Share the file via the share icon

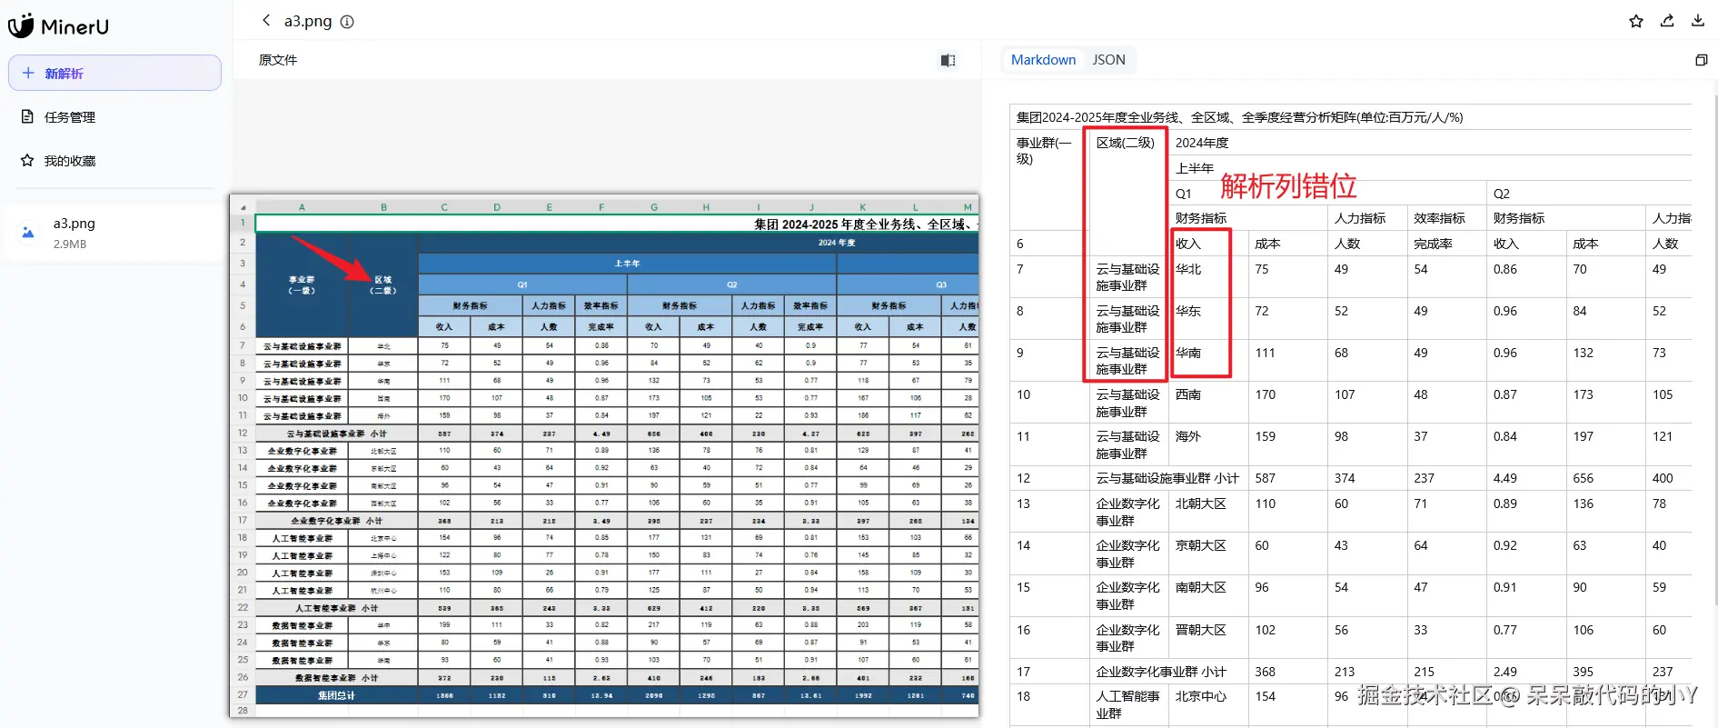coord(1667,21)
